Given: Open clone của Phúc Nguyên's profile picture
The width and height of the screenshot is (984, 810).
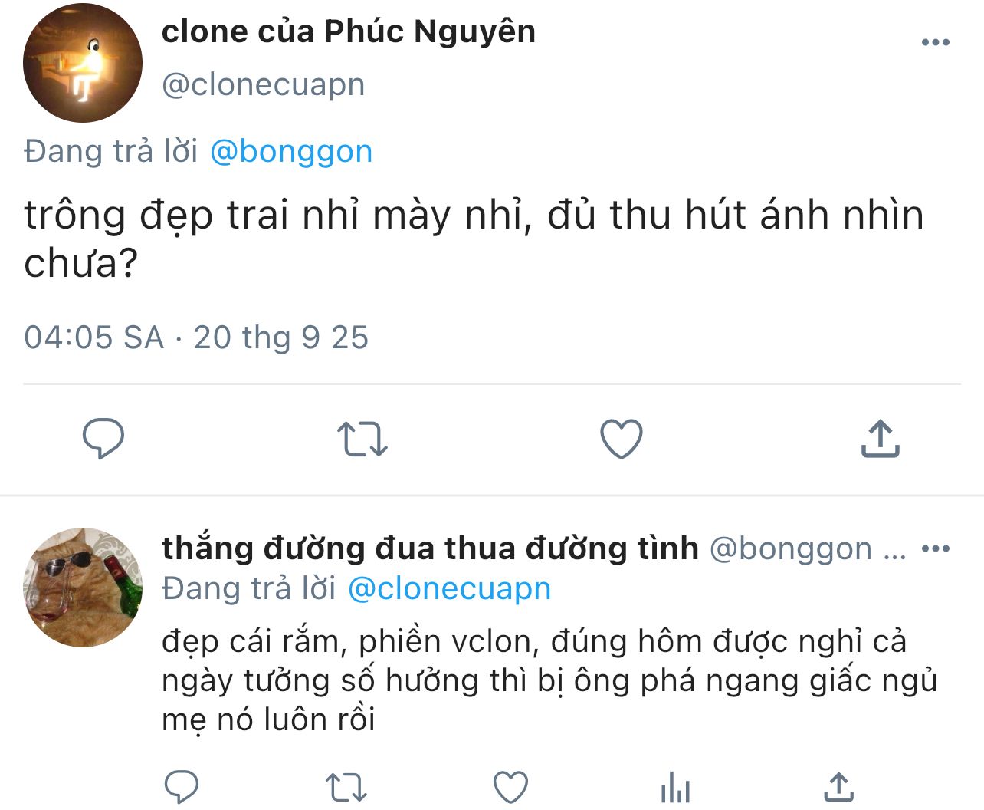Looking at the screenshot, I should click(83, 63).
